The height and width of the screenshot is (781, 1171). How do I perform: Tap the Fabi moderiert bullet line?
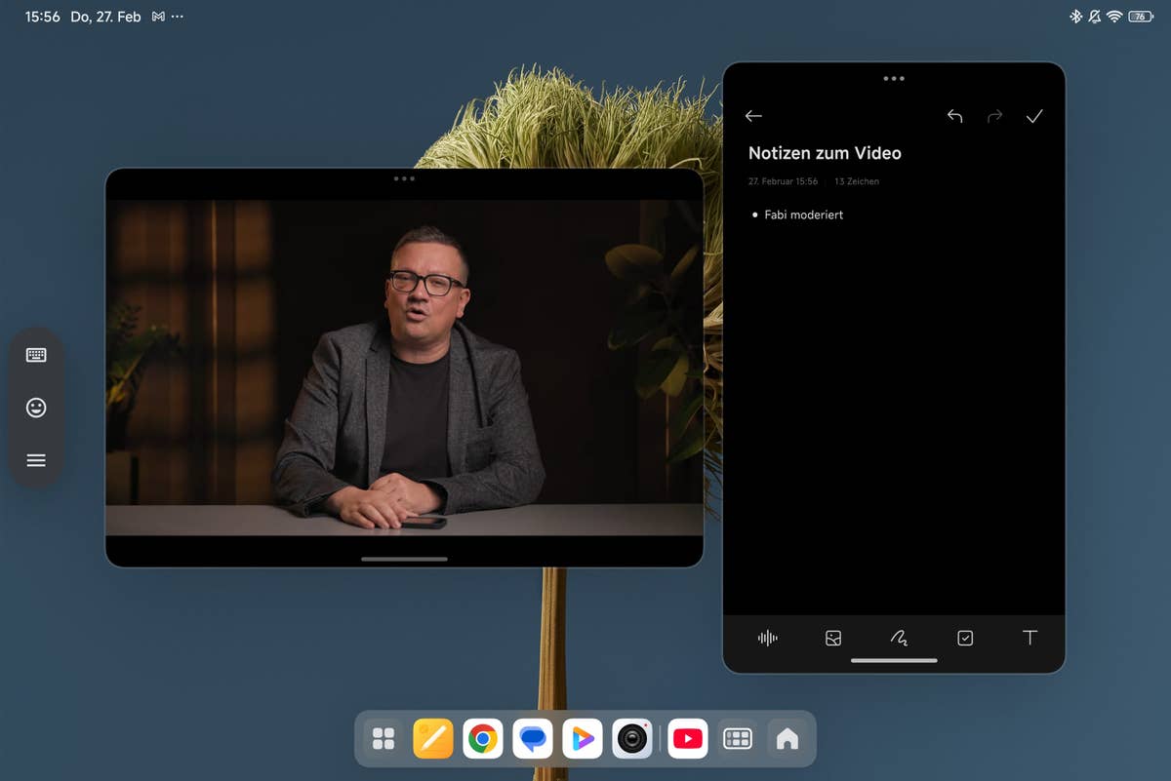coord(803,215)
